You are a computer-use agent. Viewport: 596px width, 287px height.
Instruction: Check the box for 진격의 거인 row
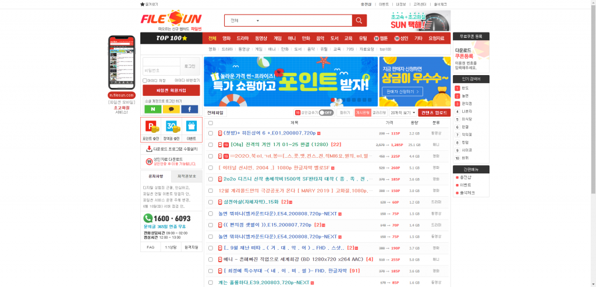[211, 145]
